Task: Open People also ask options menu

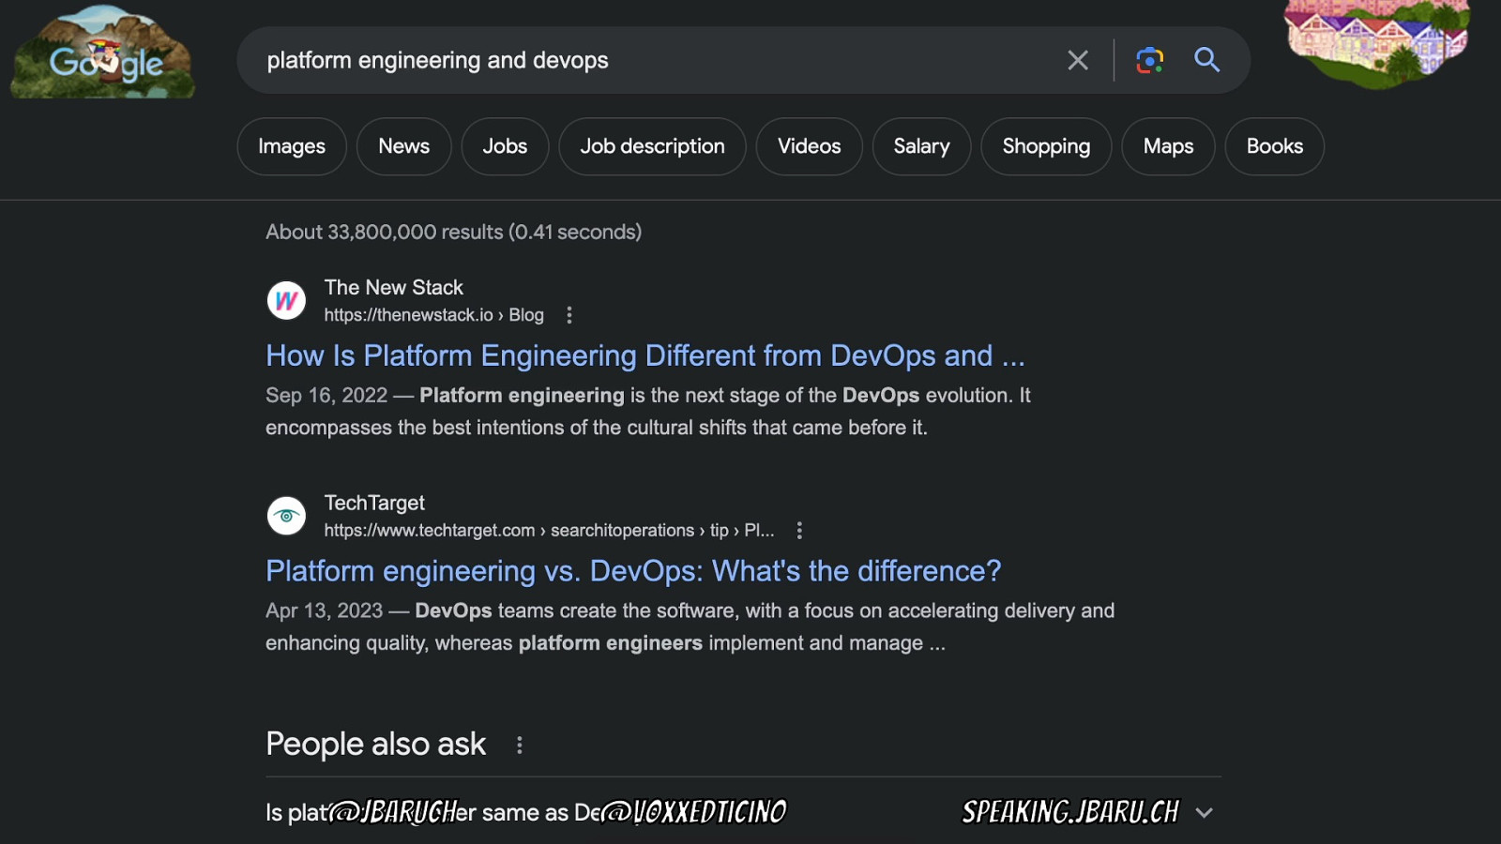Action: (520, 745)
